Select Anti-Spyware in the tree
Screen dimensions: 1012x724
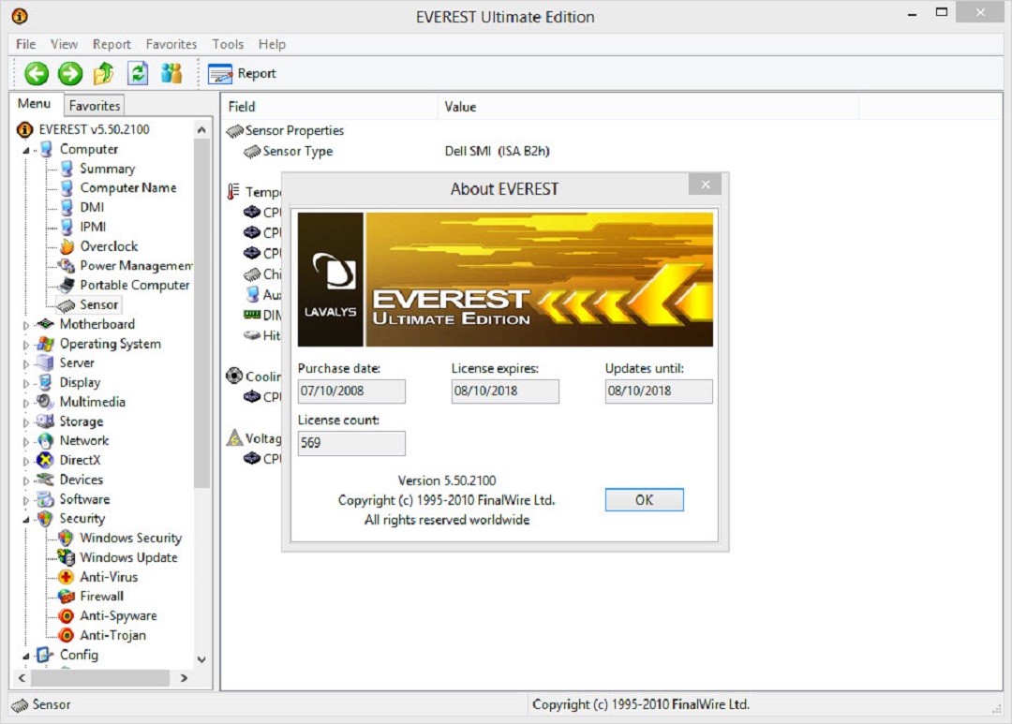coord(118,615)
